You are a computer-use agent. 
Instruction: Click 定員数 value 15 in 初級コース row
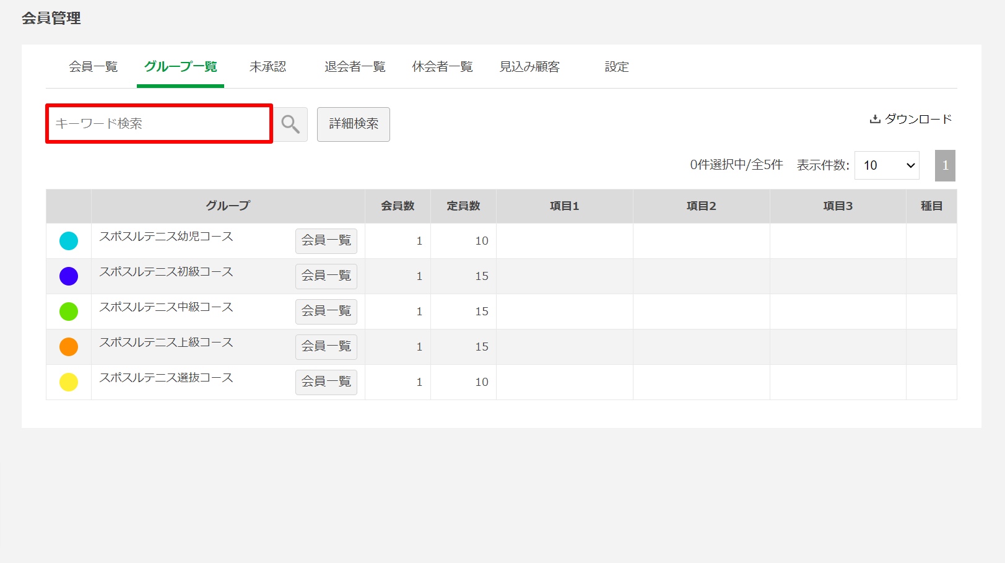click(482, 276)
